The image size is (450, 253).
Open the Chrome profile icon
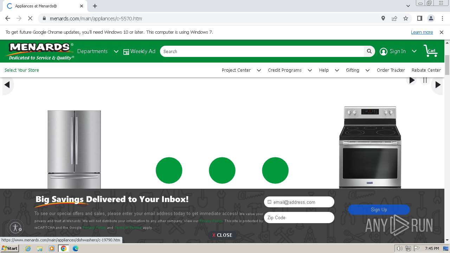(431, 18)
